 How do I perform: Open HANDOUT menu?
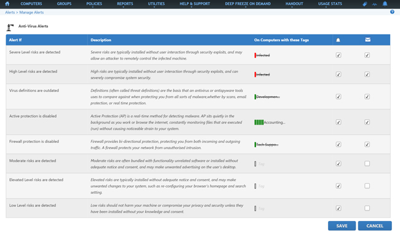(294, 4)
